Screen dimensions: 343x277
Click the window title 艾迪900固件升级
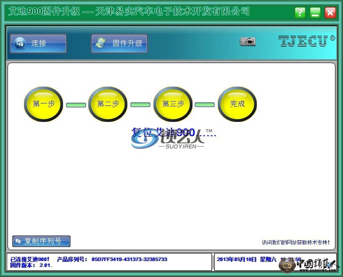click(x=45, y=11)
